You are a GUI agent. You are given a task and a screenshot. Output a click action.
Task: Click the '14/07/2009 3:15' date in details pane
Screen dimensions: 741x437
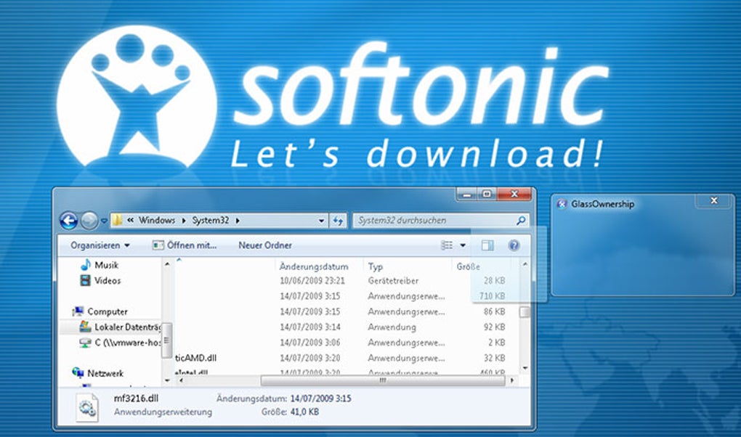coord(320,399)
